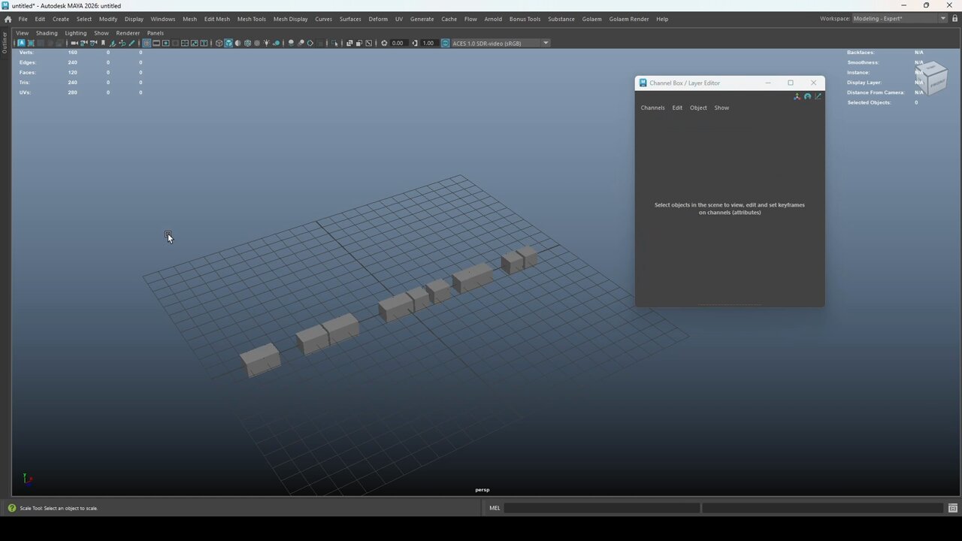
Task: Enable wireframe display mode
Action: click(x=219, y=43)
